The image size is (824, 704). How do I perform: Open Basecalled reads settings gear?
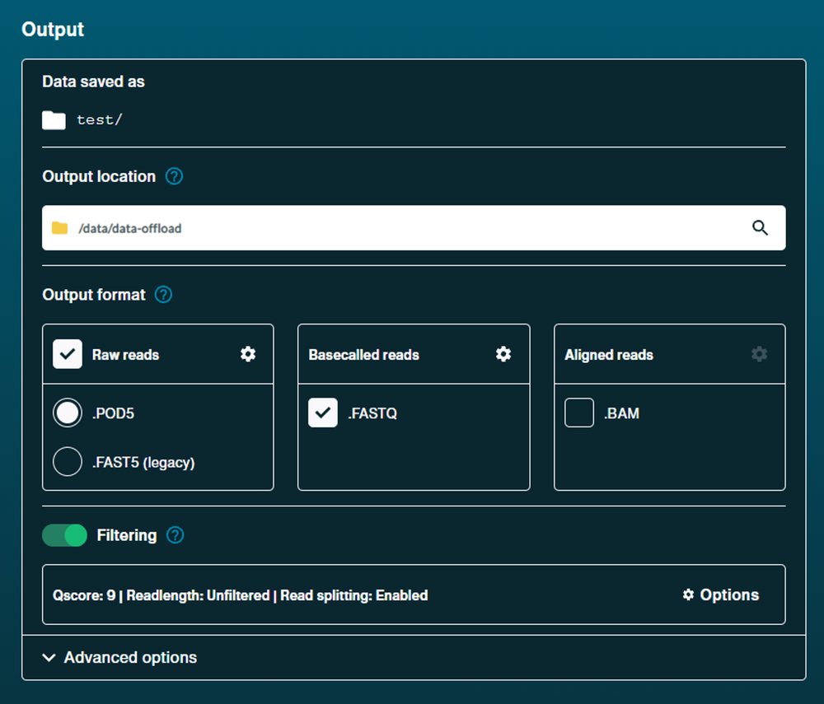point(503,354)
